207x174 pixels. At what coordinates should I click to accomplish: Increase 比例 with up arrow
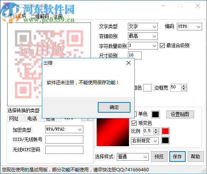156,129
